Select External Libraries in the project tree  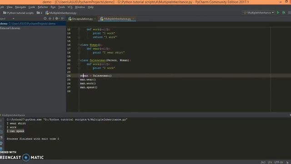[x=10, y=28]
